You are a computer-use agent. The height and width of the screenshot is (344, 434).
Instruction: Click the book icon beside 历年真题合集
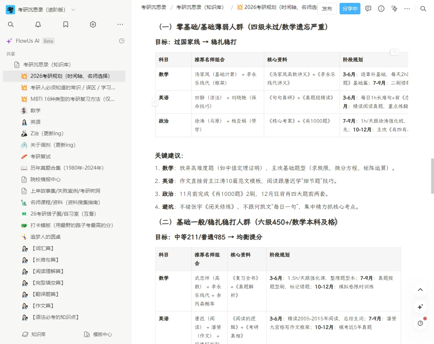pos(24,168)
